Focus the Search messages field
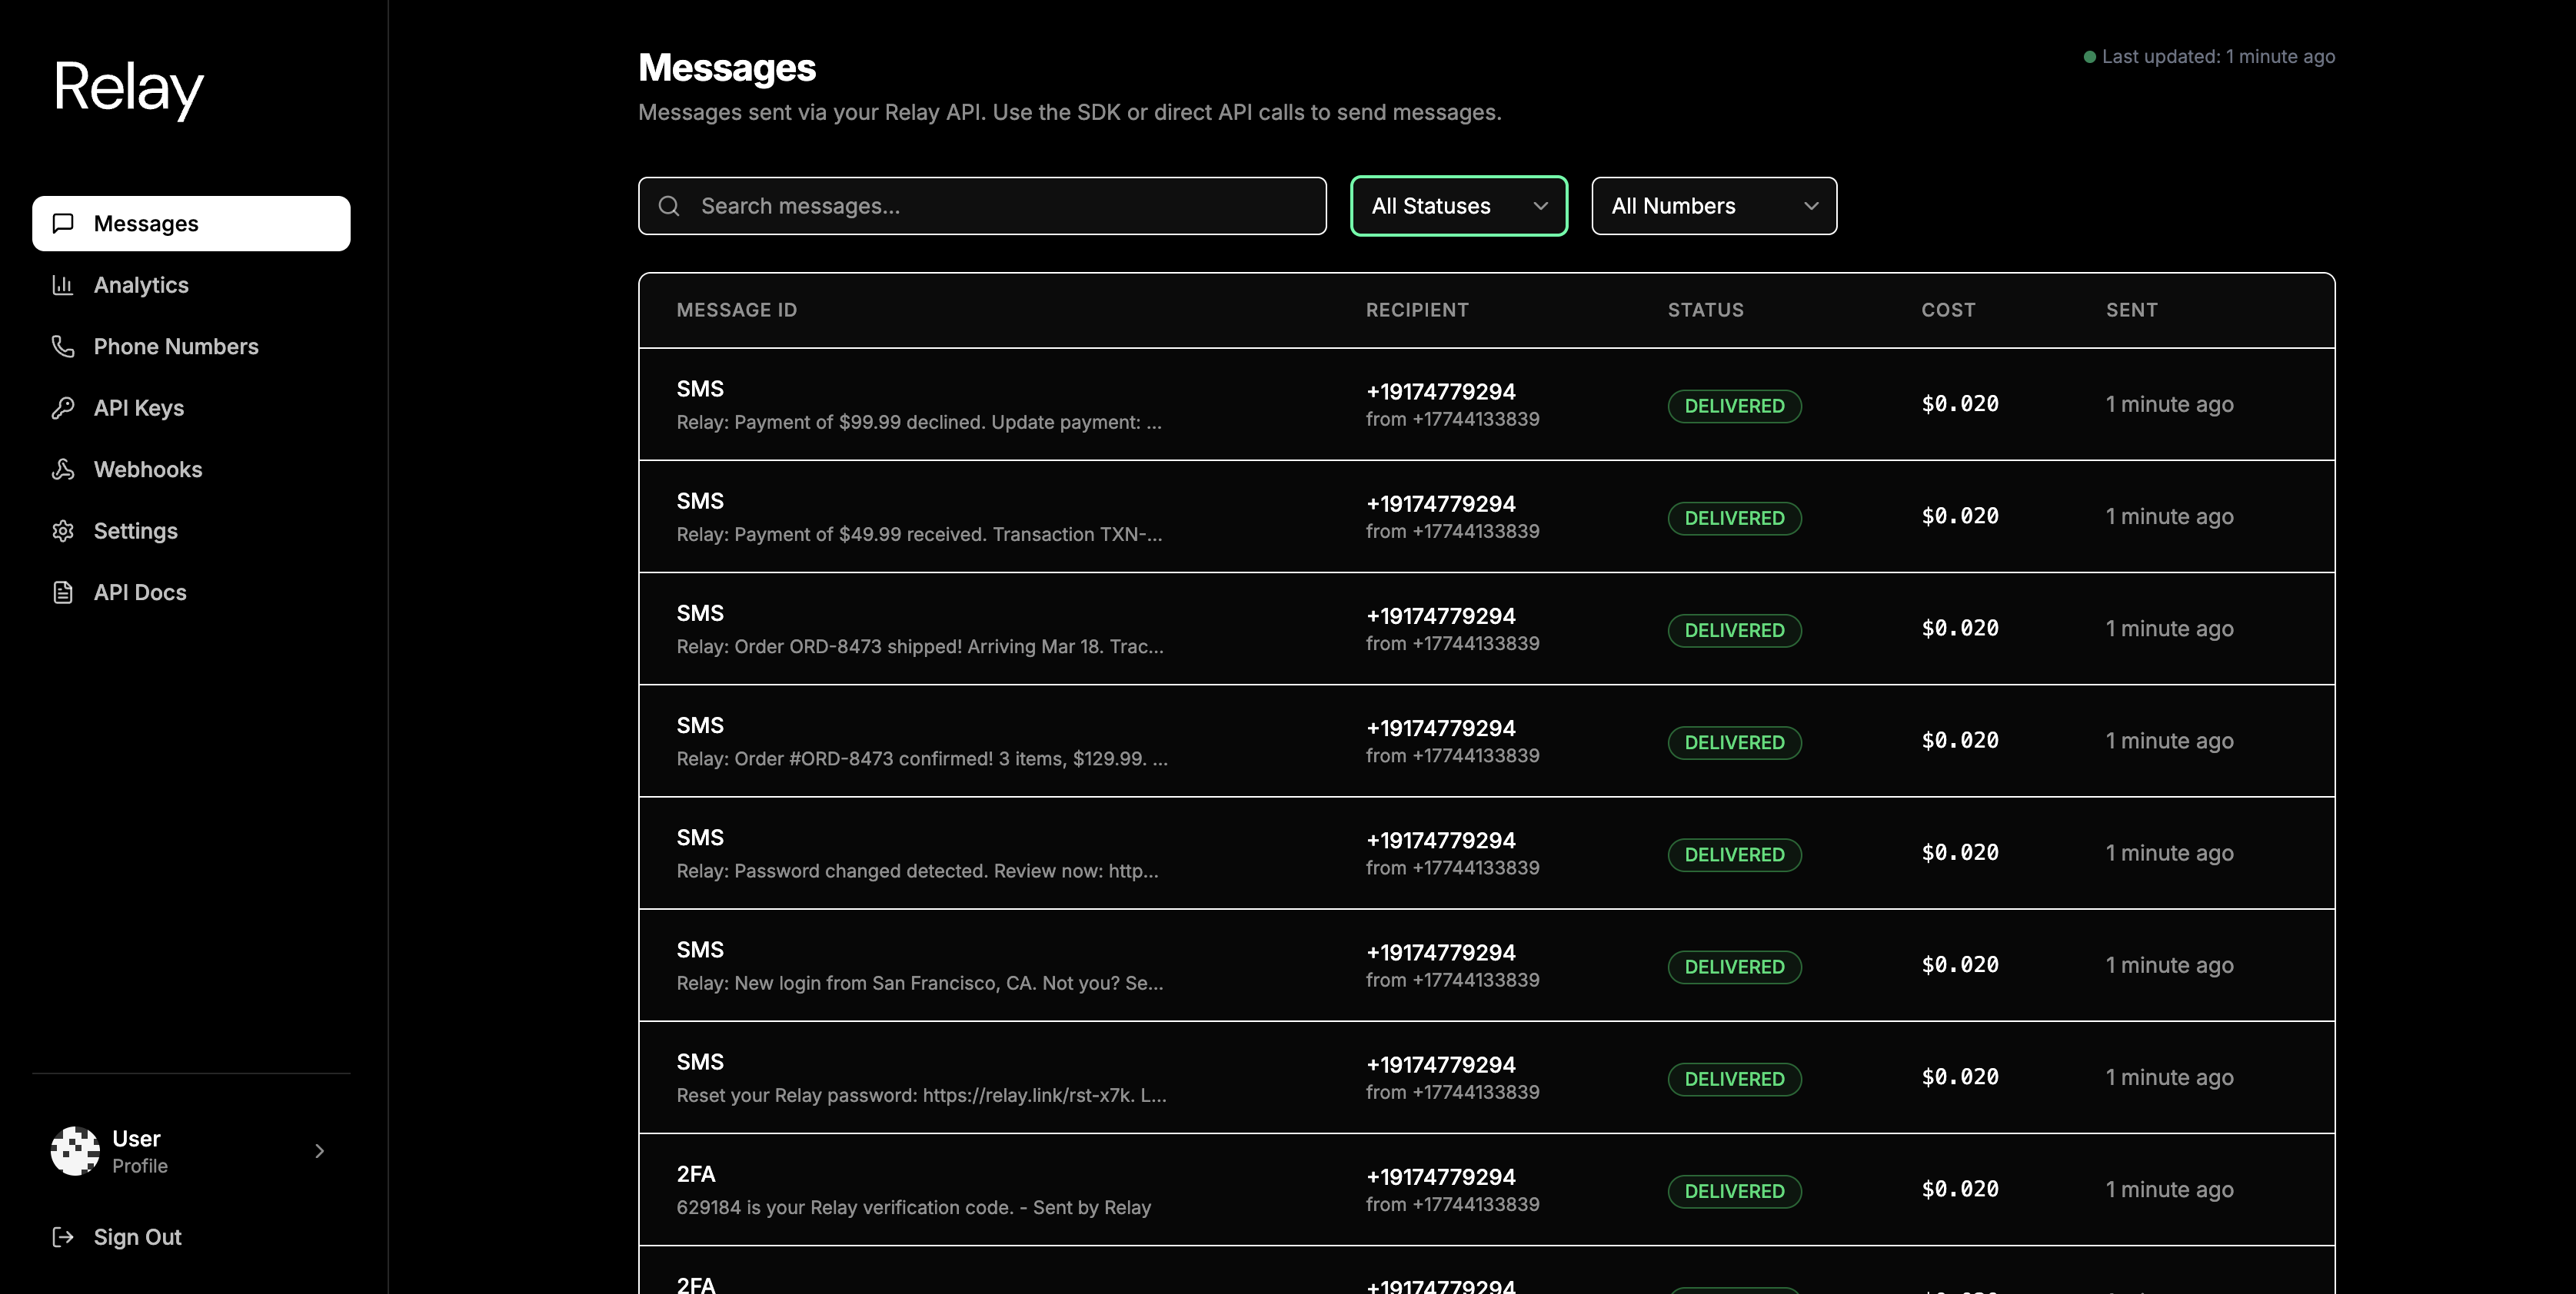Viewport: 2576px width, 1294px height. click(x=1000, y=206)
